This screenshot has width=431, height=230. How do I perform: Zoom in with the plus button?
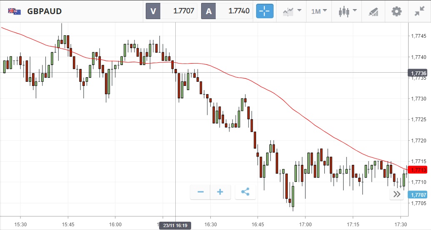(220, 192)
